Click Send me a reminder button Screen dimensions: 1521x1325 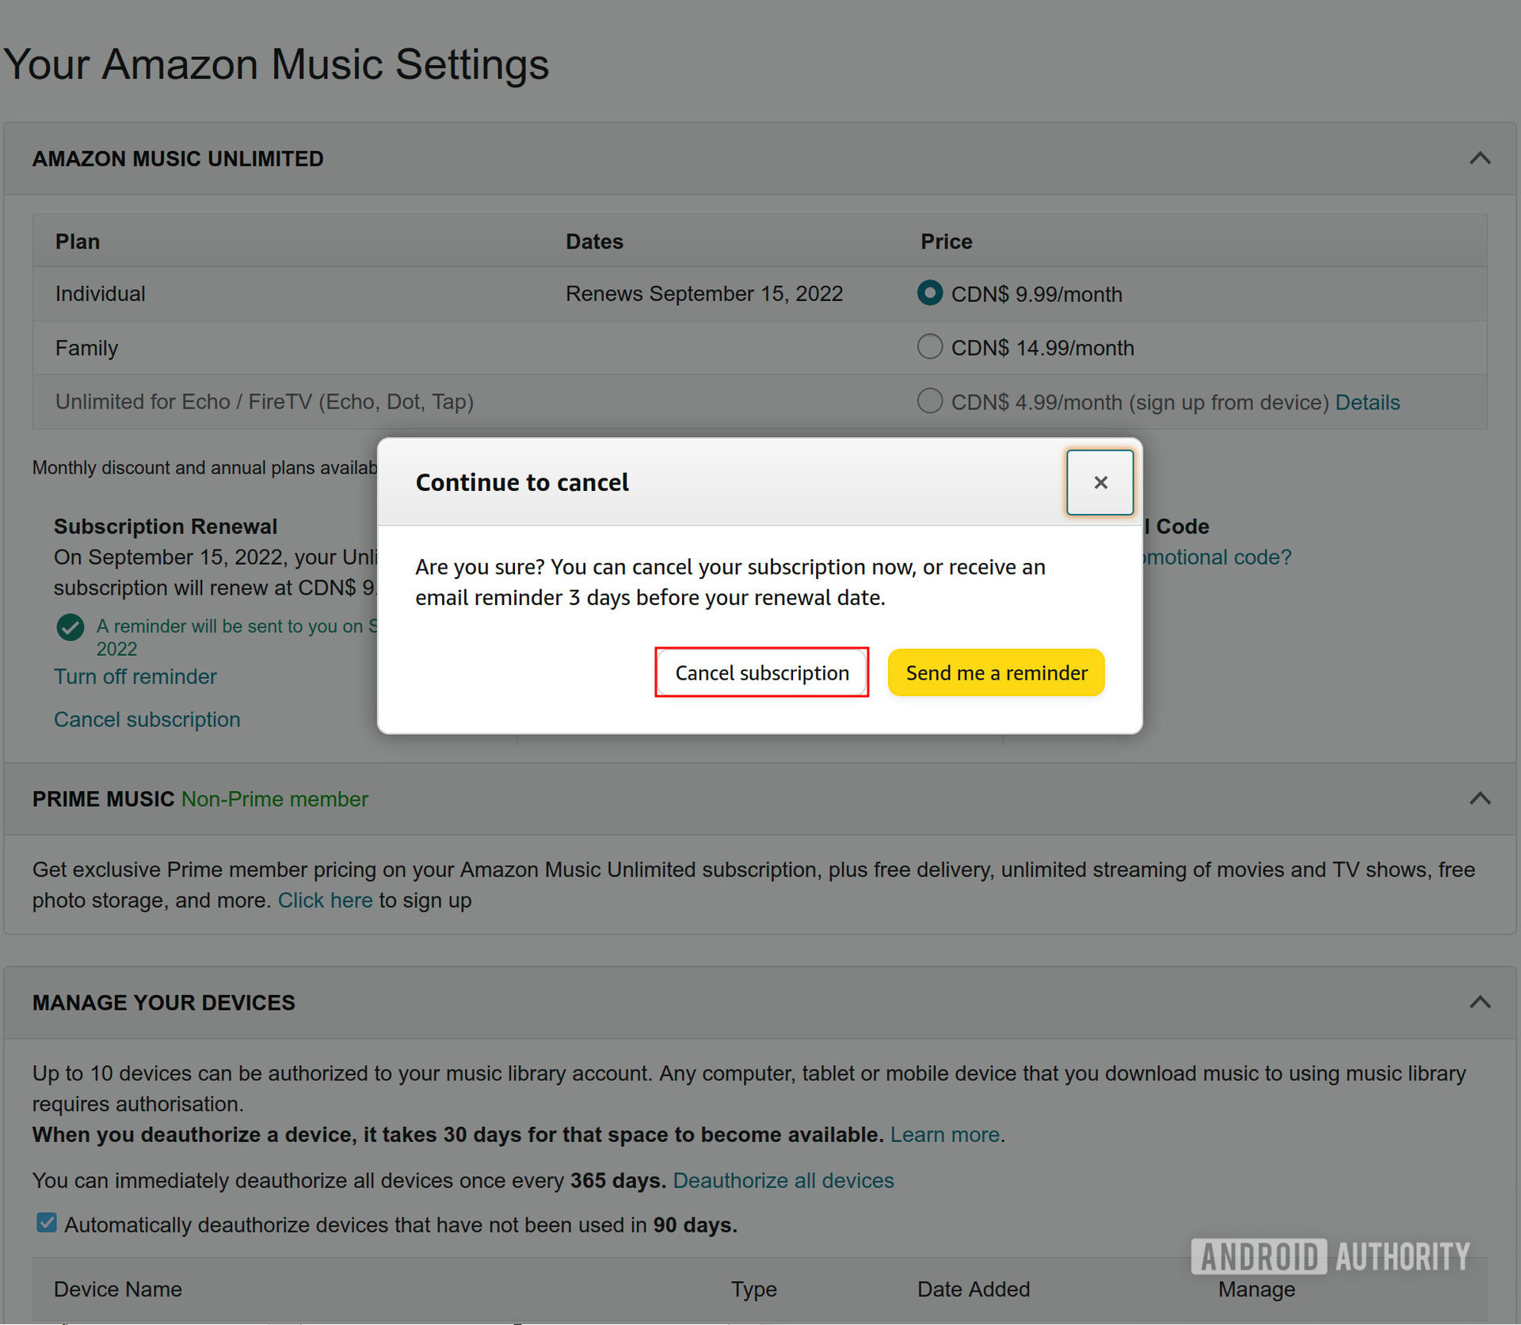[x=996, y=672]
